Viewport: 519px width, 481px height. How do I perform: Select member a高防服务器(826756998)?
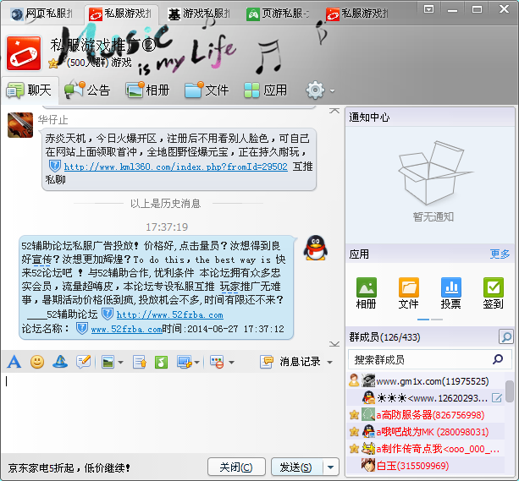click(426, 415)
